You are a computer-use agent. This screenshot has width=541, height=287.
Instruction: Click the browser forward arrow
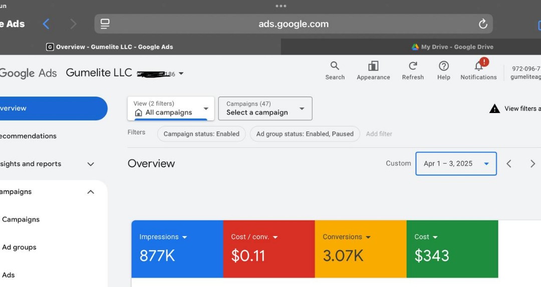73,24
